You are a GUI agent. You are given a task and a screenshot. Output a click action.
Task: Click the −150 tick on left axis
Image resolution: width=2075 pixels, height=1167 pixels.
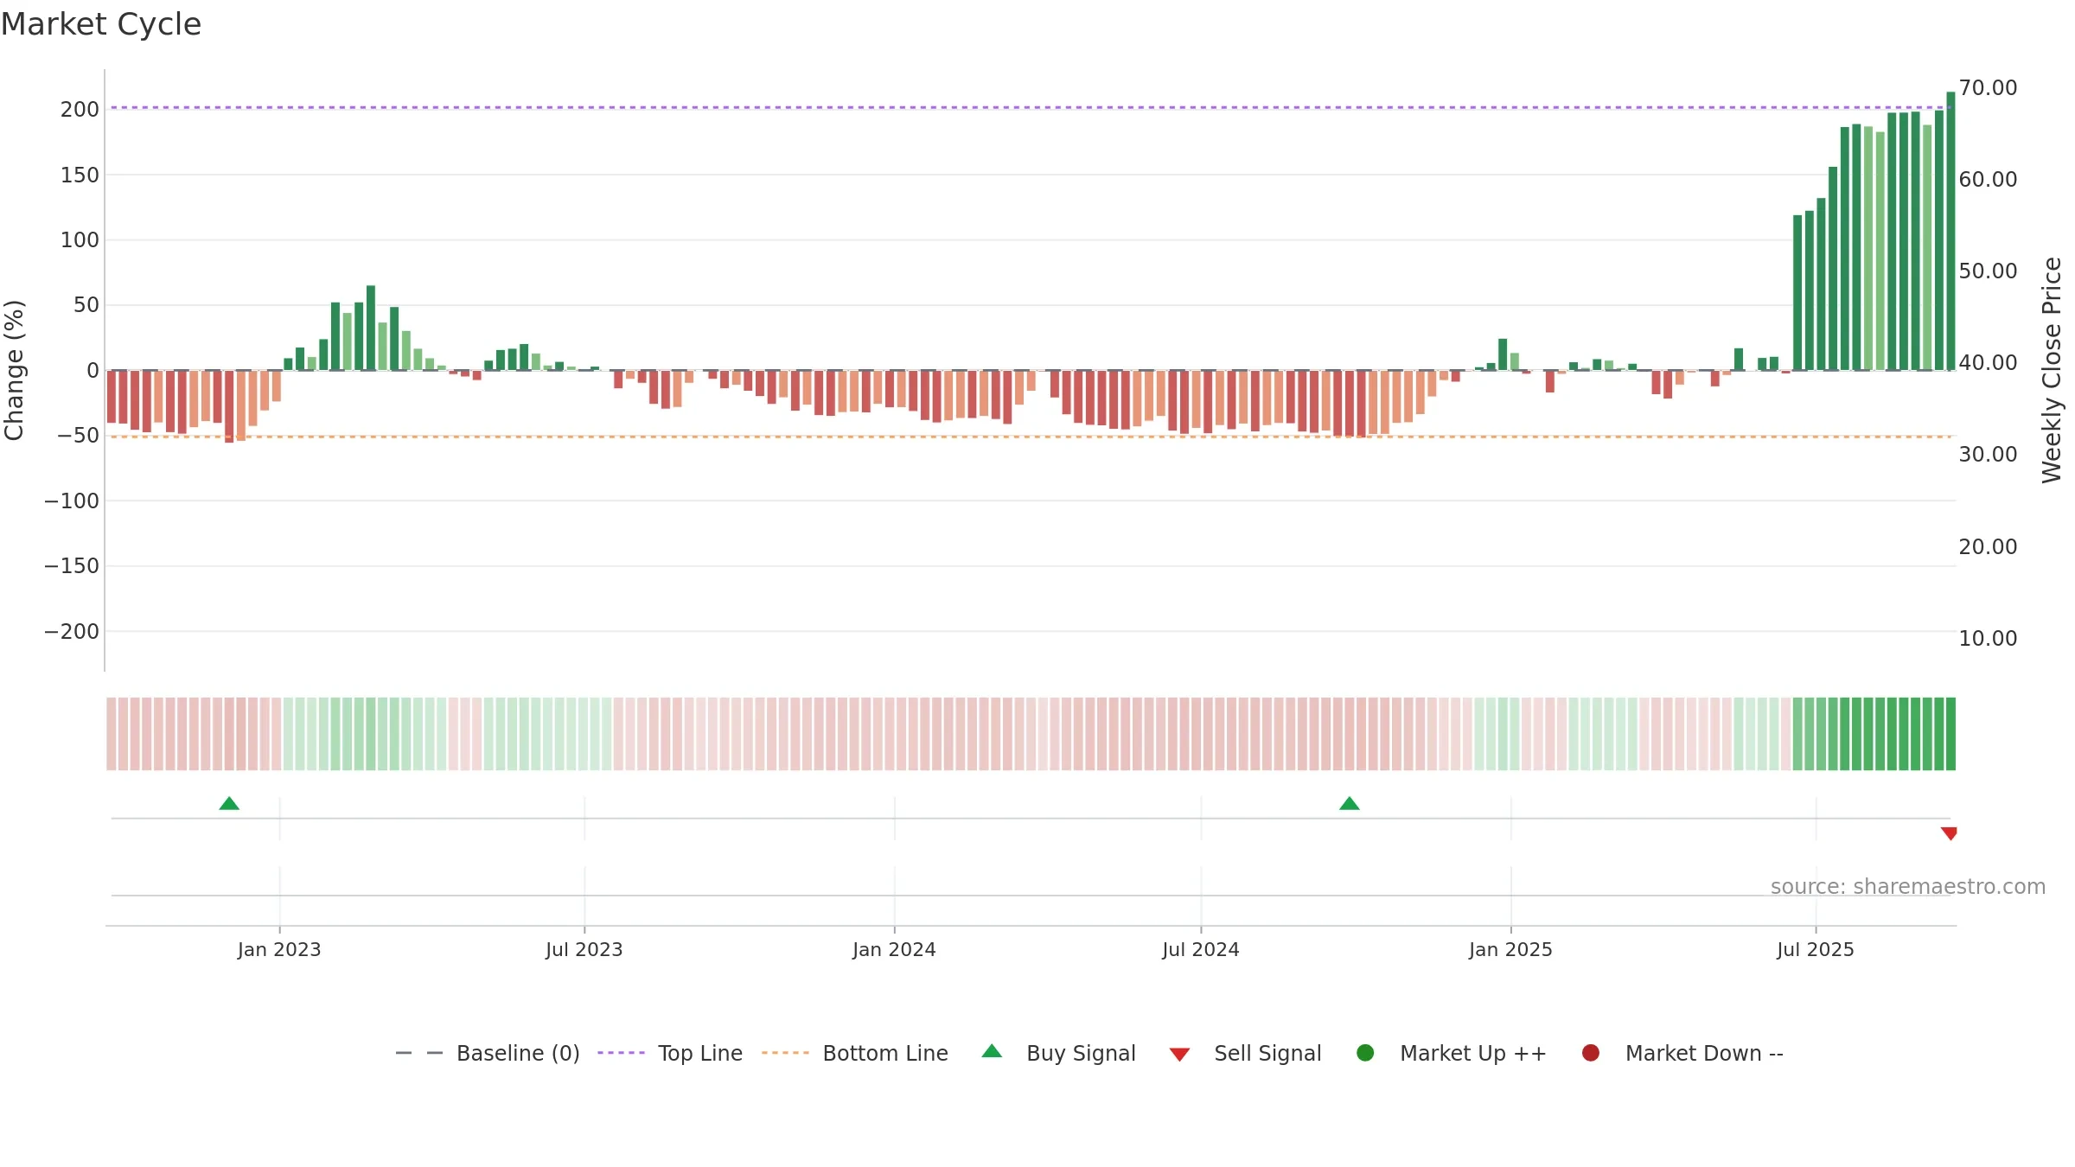point(72,566)
